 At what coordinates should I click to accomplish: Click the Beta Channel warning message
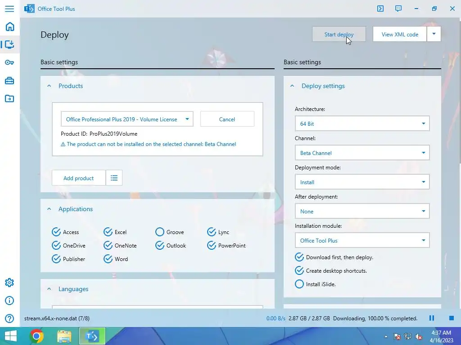(x=148, y=144)
